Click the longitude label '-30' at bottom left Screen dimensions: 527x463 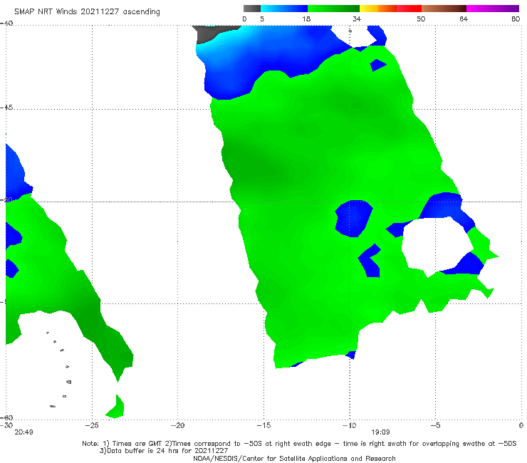click(6, 425)
